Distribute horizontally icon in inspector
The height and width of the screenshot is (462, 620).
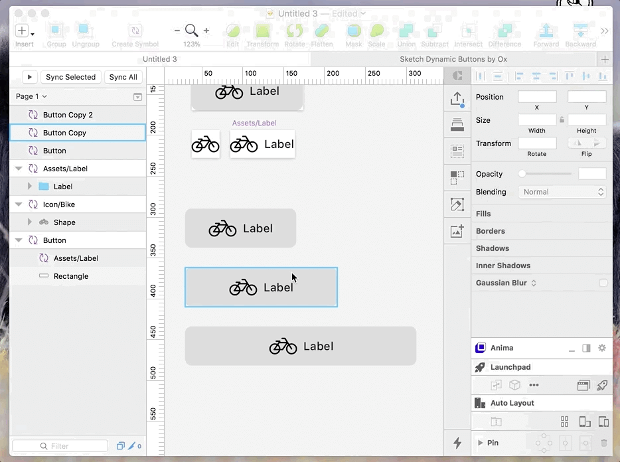(481, 76)
